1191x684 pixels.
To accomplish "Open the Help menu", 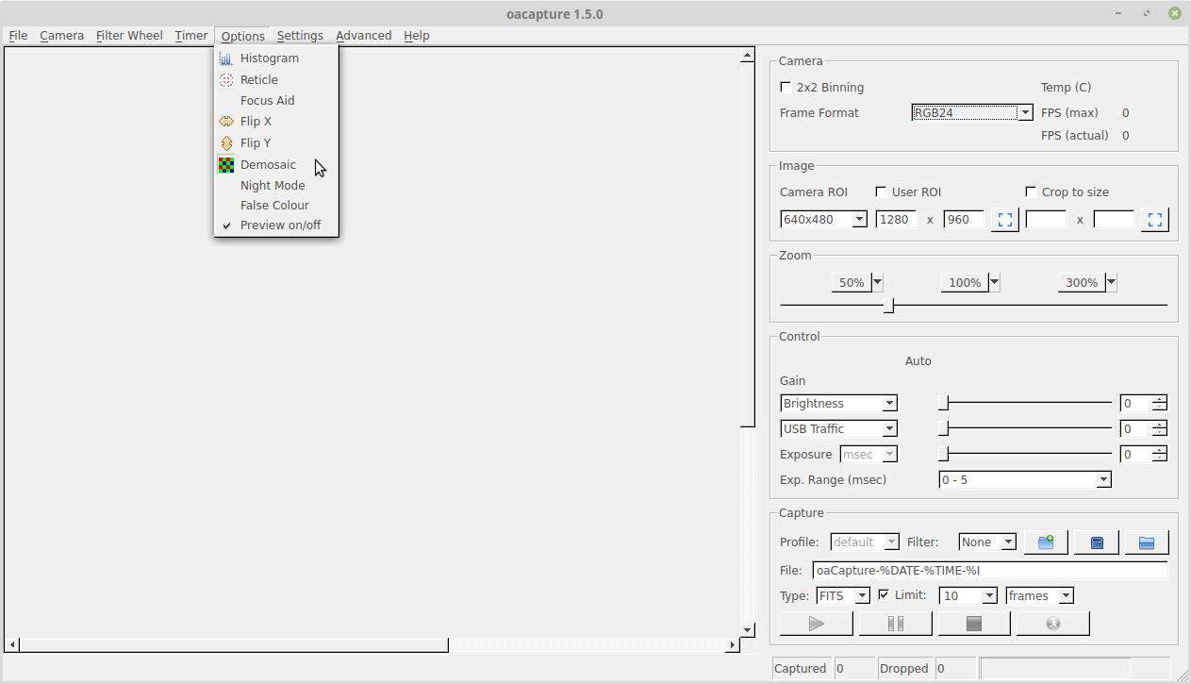I will point(417,36).
